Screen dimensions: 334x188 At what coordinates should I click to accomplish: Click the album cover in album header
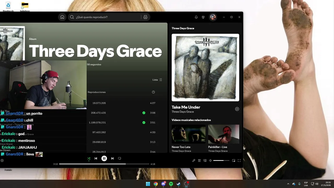pos(12,43)
